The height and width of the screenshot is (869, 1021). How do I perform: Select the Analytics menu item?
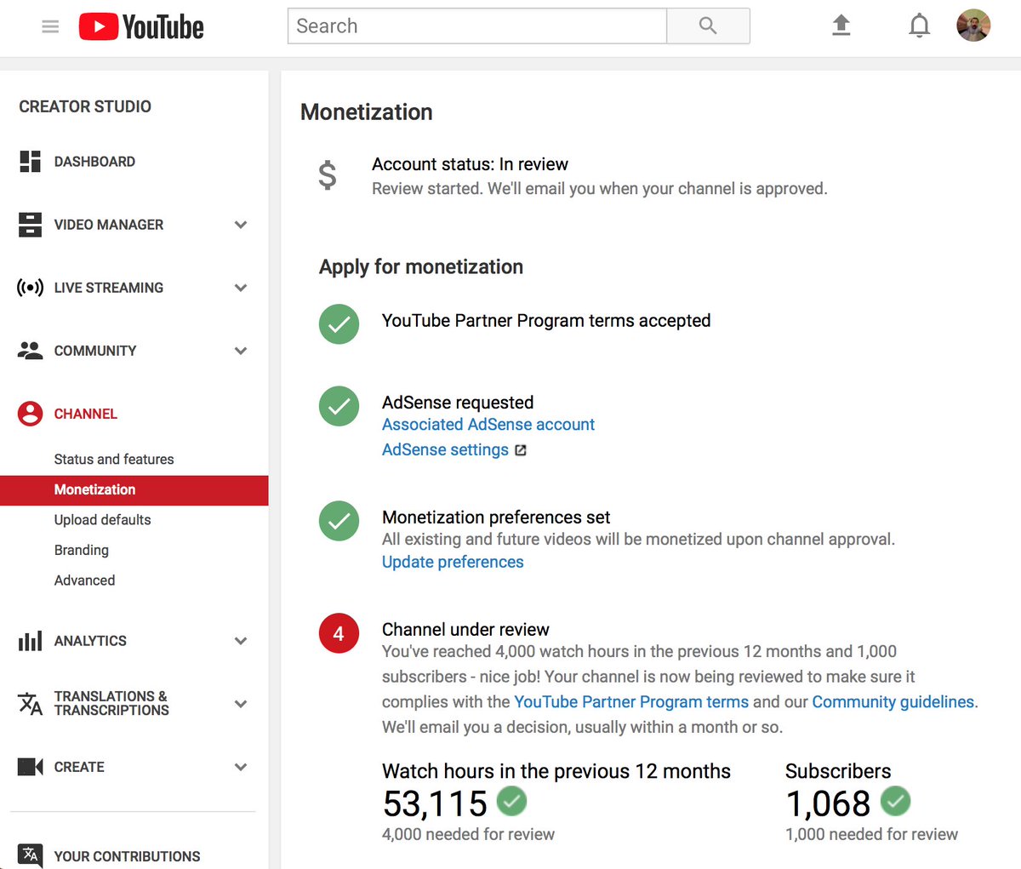click(x=90, y=641)
